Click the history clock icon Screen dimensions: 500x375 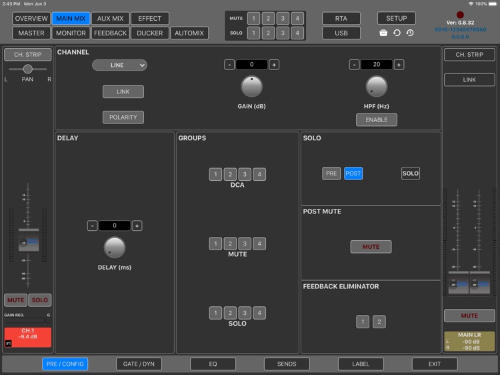410,33
